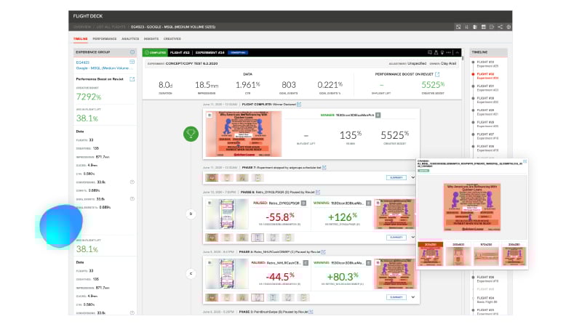
Task: Click the help icon in the Experience Group header
Action: (x=132, y=52)
